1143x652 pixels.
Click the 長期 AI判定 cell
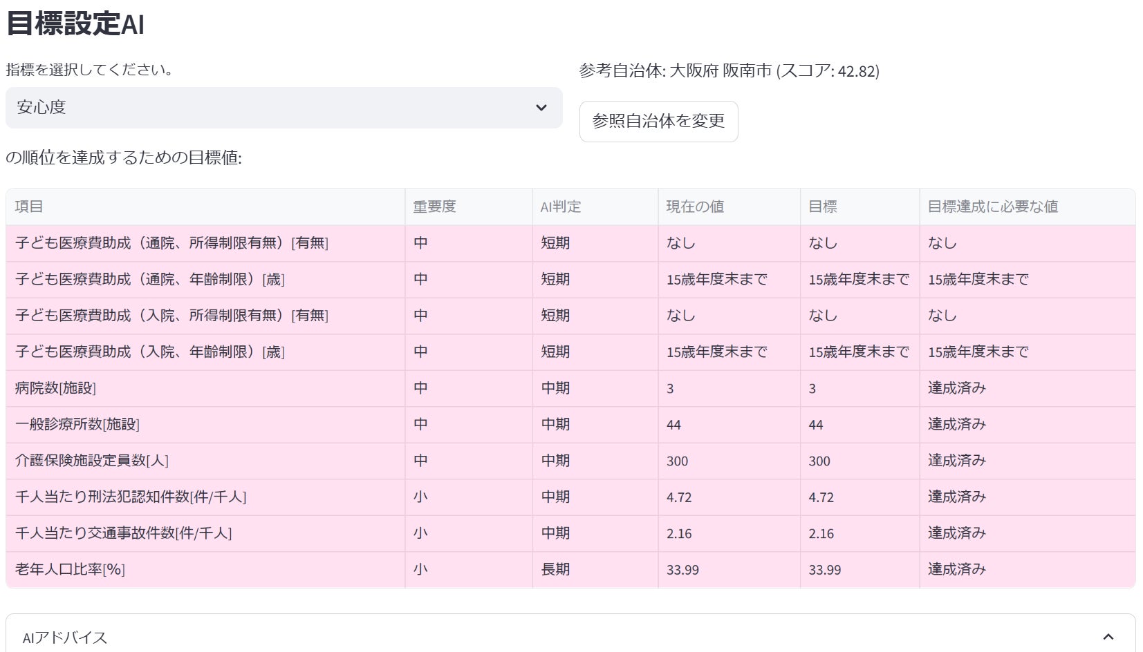[555, 569]
